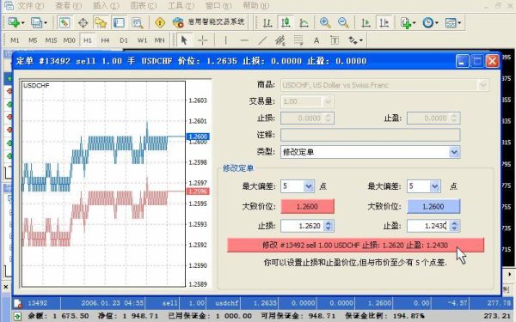The height and width of the screenshot is (322, 516).
Task: Select the horizontal line drawing tool
Action: click(244, 40)
